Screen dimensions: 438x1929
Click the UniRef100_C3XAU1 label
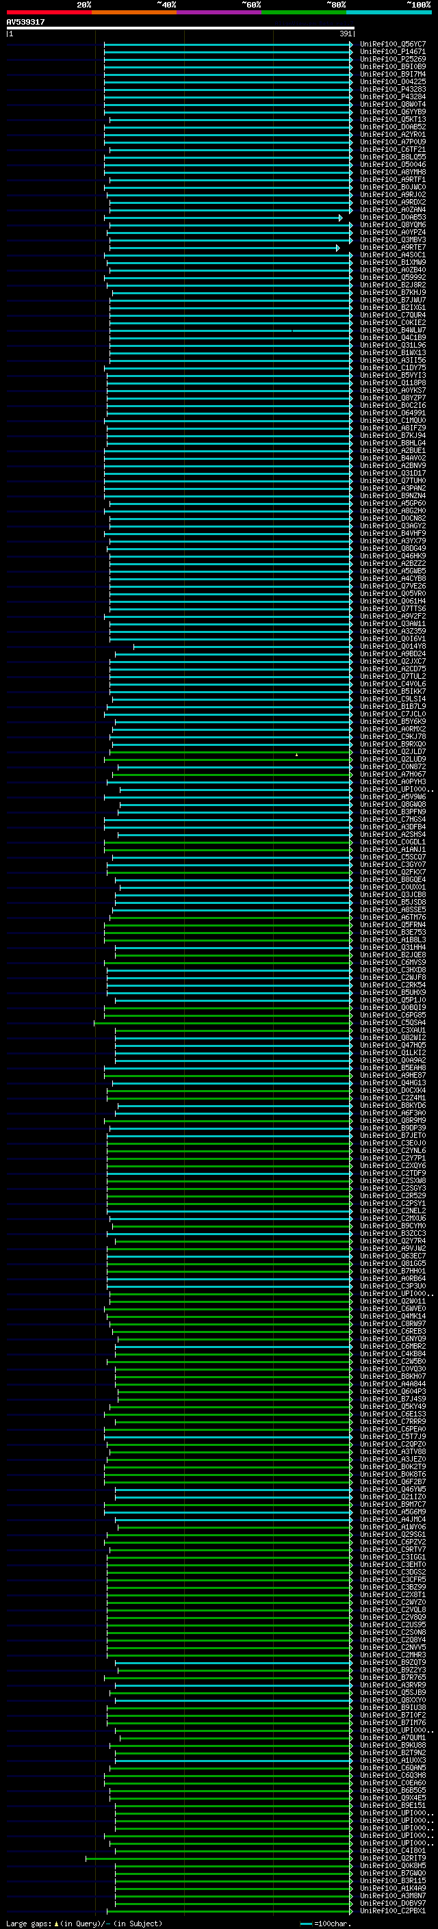tap(393, 1031)
